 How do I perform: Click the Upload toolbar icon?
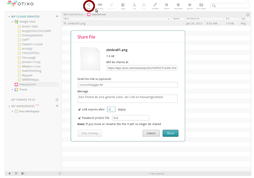(190, 5)
